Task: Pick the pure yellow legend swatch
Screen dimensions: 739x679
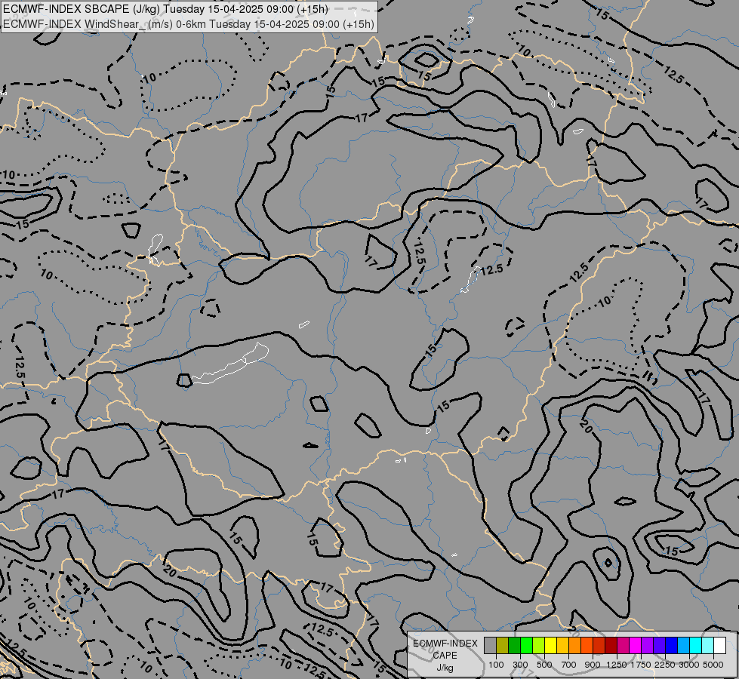Action: coord(550,646)
